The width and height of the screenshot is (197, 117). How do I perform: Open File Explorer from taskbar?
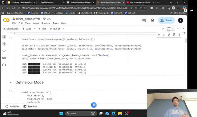120,114
